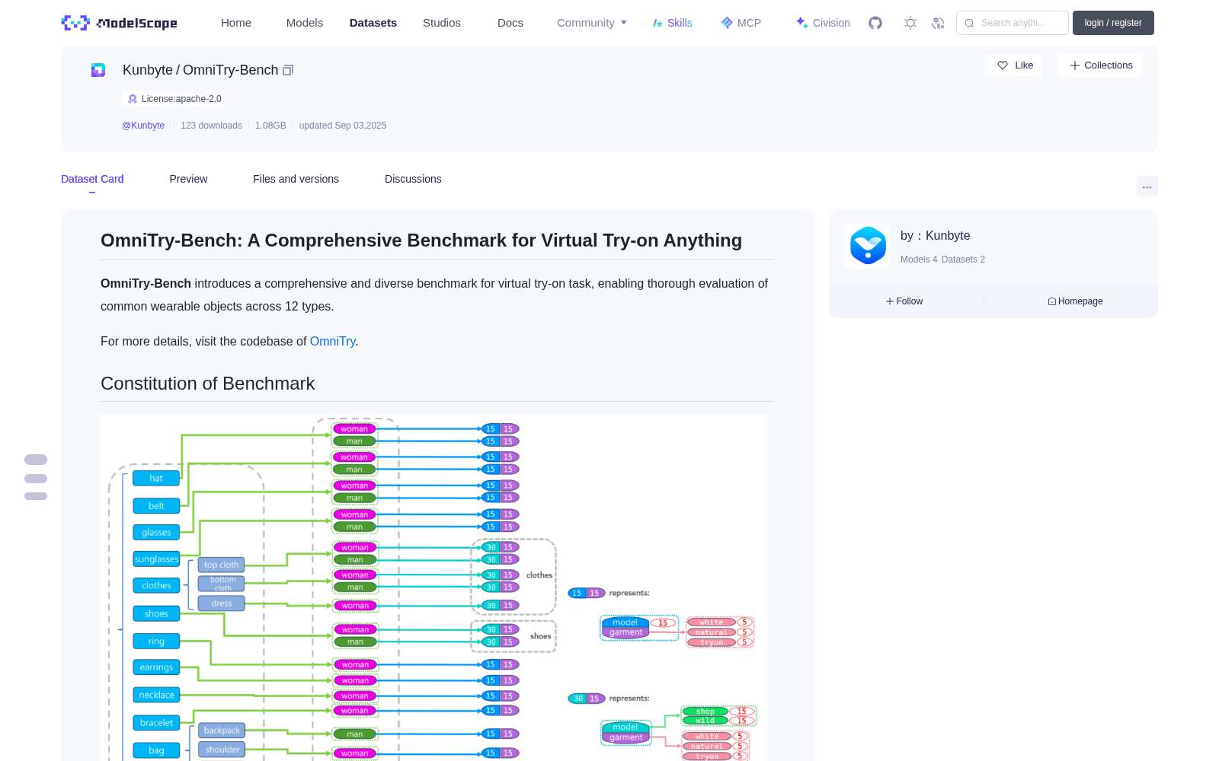Click the bottom outline navigation bar on left

tap(36, 496)
